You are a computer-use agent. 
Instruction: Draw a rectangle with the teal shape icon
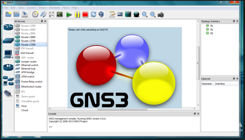click(x=128, y=15)
